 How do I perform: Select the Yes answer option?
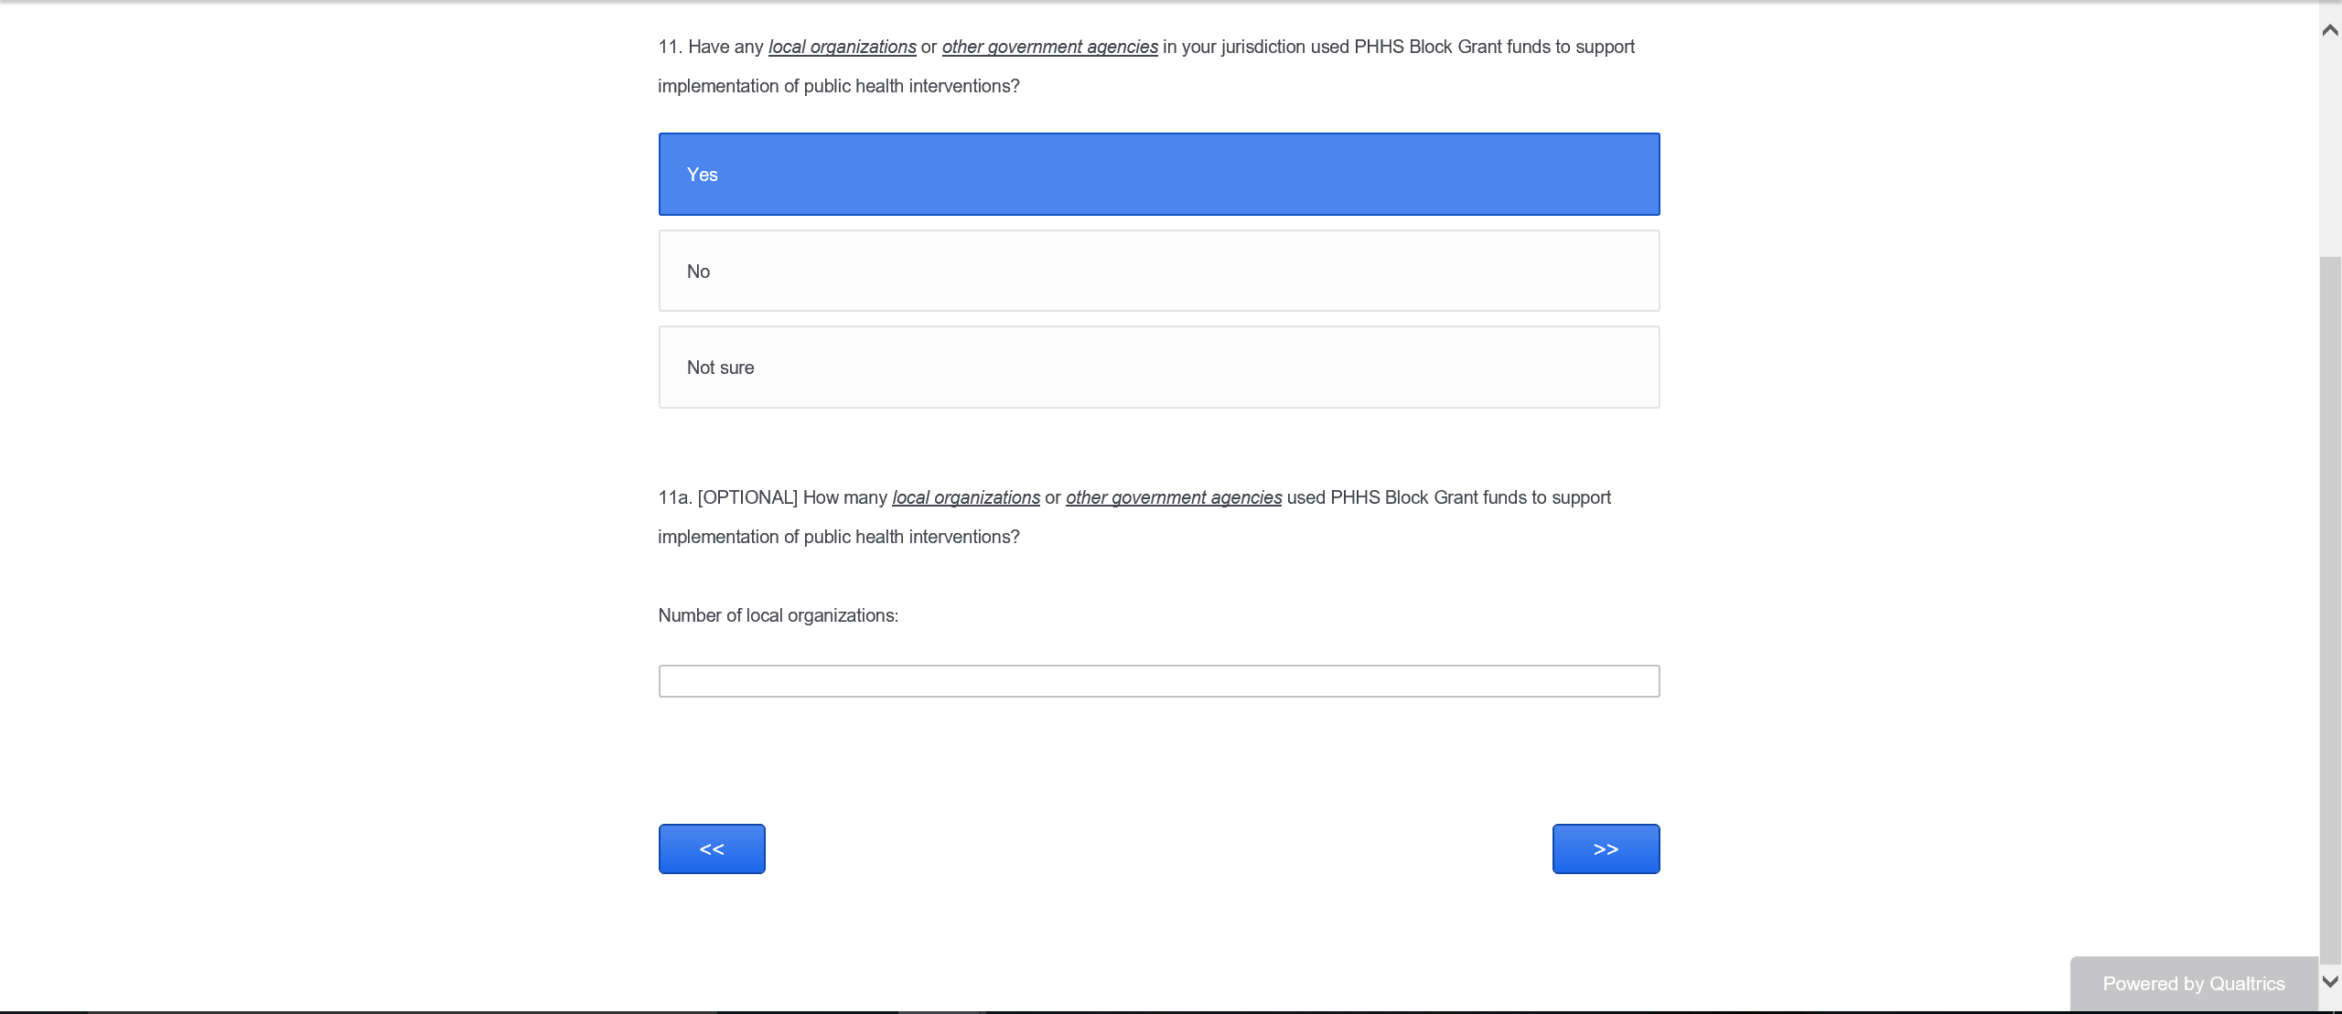1158,174
